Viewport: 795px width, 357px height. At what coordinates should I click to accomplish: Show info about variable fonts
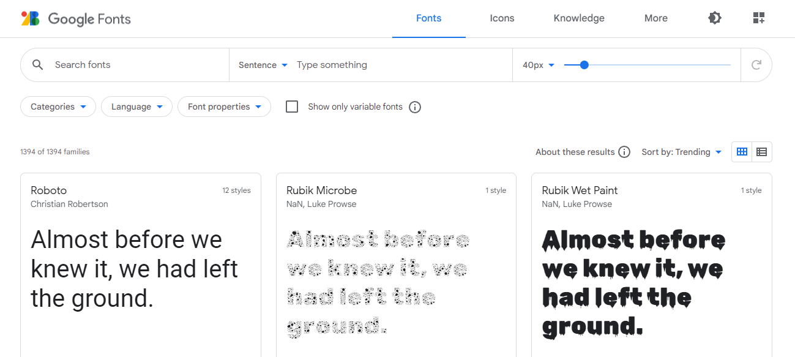click(415, 107)
